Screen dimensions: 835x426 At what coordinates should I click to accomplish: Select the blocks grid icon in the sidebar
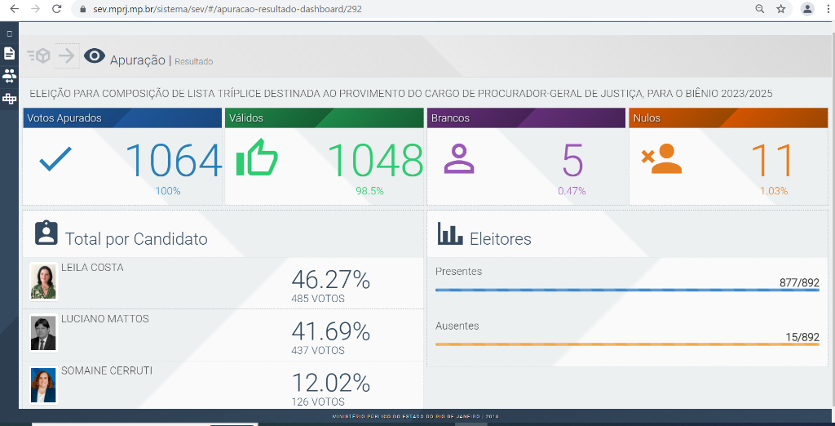[9, 99]
